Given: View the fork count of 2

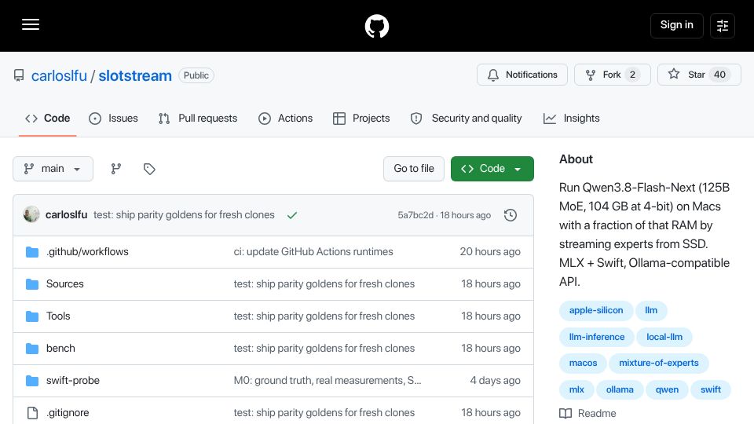Looking at the screenshot, I should tap(632, 75).
